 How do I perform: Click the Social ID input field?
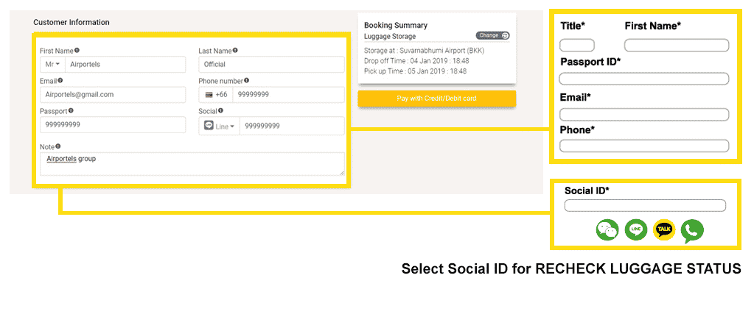[645, 206]
